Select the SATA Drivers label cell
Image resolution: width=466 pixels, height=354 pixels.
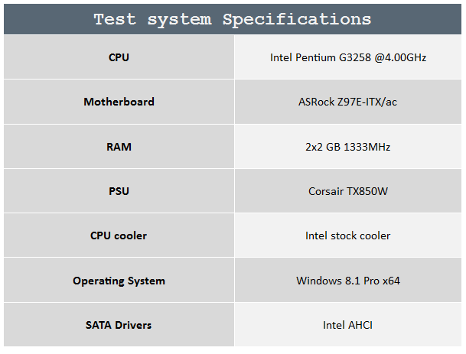click(x=119, y=325)
